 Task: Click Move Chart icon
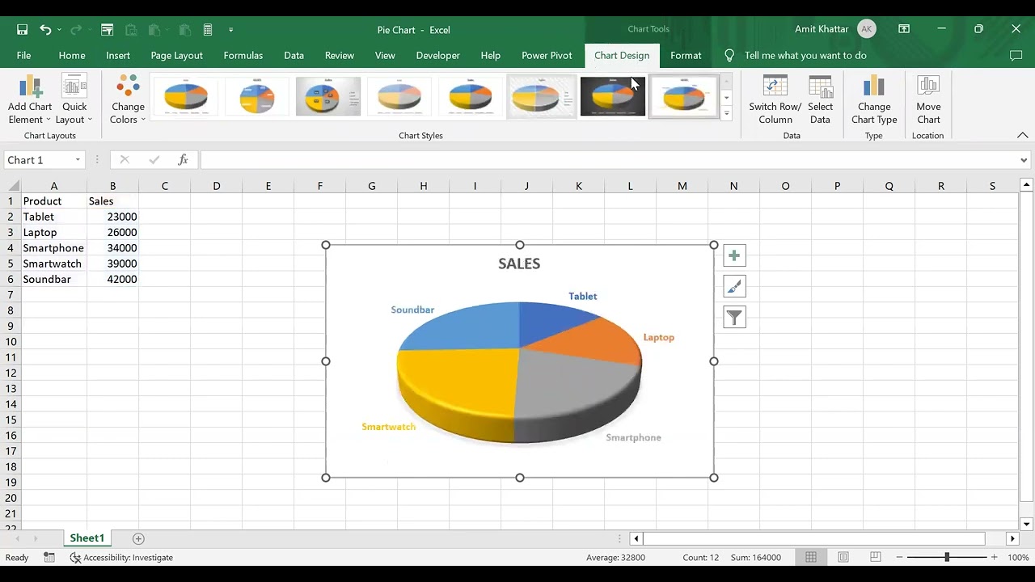(928, 87)
